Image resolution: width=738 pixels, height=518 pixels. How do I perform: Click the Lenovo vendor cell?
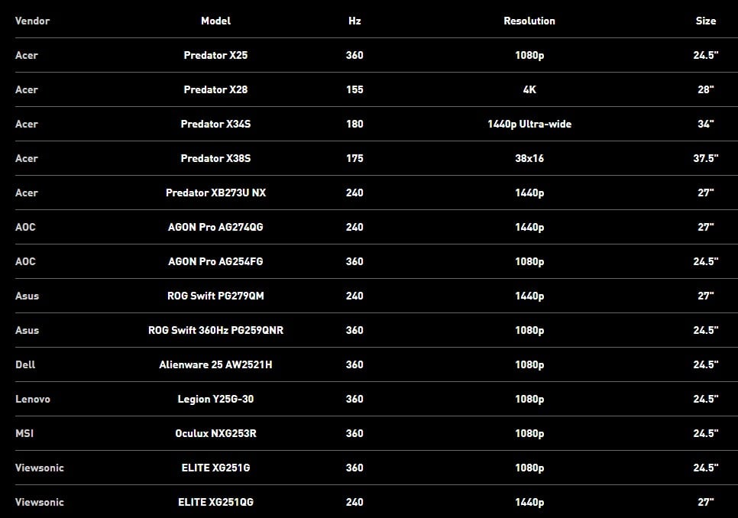[x=33, y=399]
